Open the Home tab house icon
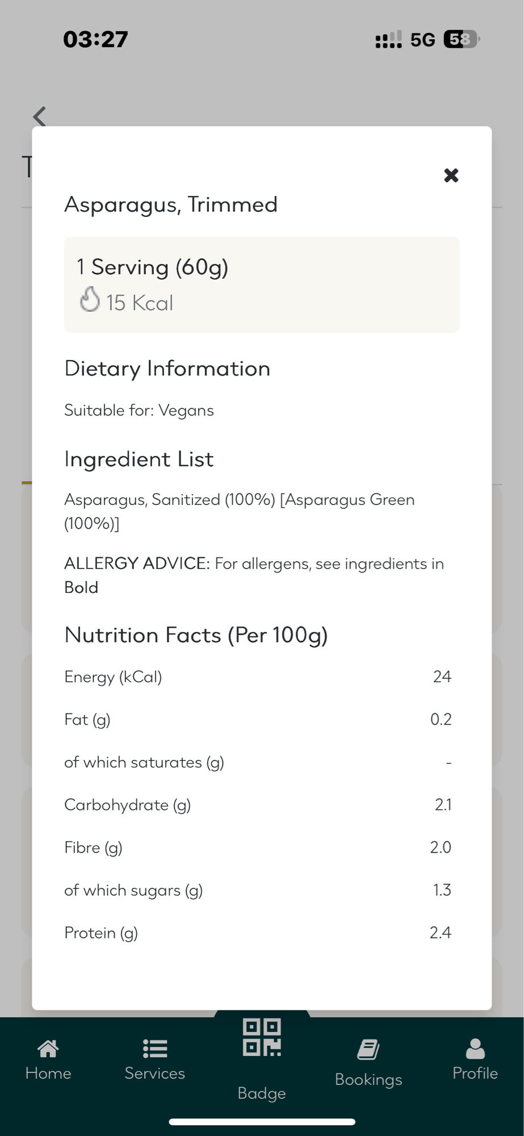The image size is (524, 1136). tap(48, 1049)
